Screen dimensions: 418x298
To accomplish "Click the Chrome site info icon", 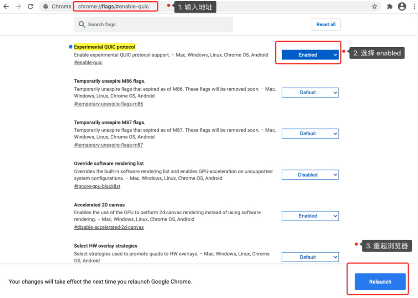I will [46, 6].
